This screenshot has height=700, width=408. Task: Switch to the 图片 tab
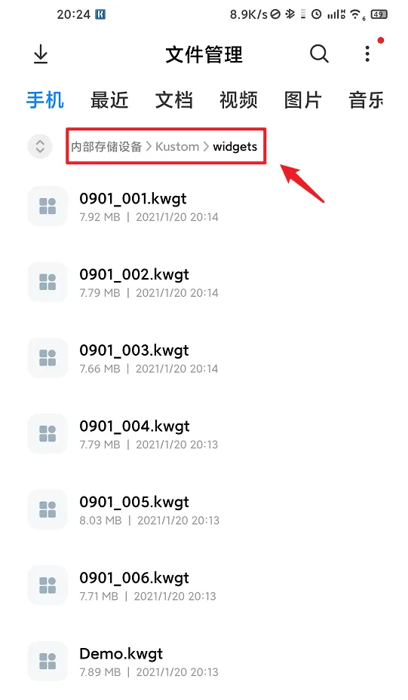(303, 100)
